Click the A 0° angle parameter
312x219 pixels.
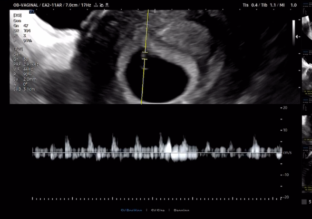[21, 84]
